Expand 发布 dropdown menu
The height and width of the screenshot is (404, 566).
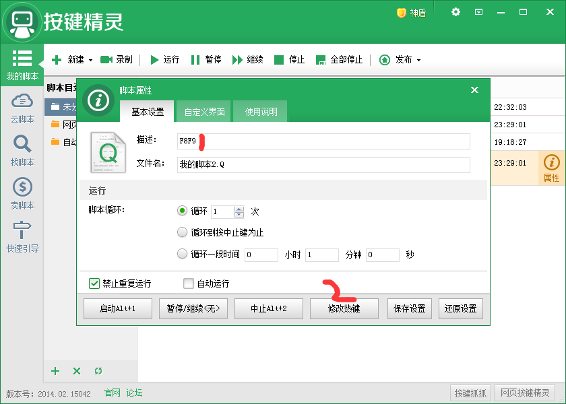418,60
